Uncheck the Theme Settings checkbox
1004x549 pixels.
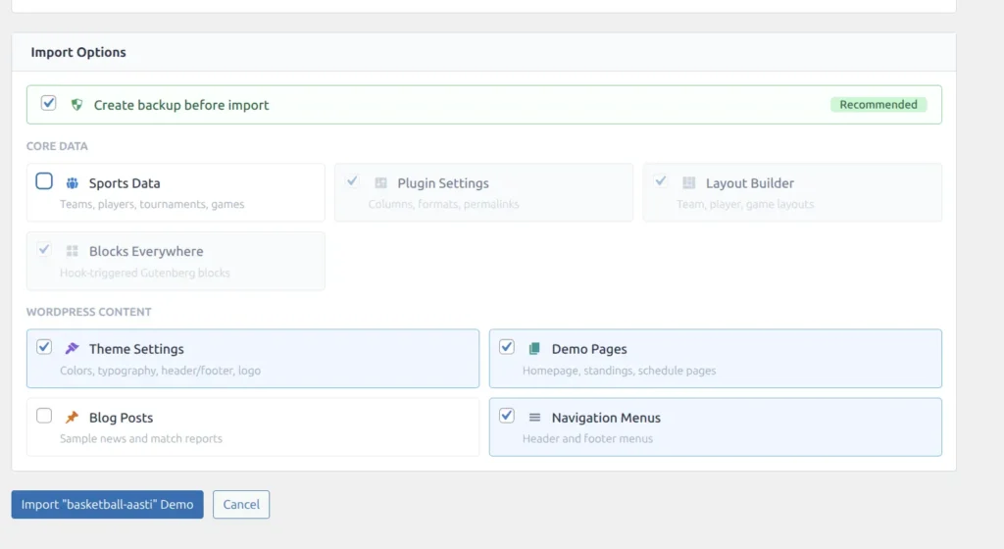click(x=44, y=347)
